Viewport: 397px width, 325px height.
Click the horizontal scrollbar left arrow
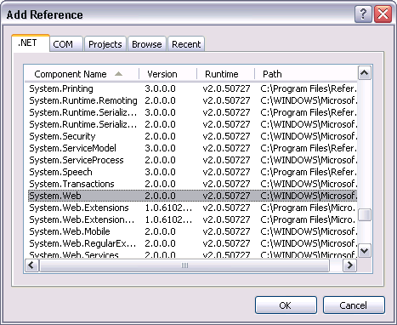point(31,265)
